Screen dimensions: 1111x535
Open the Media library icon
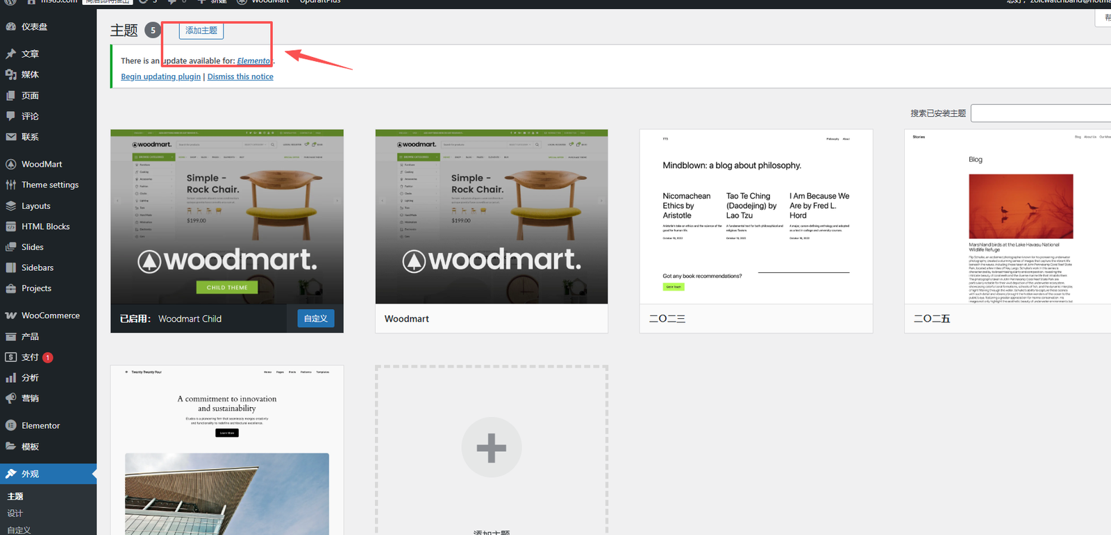11,74
